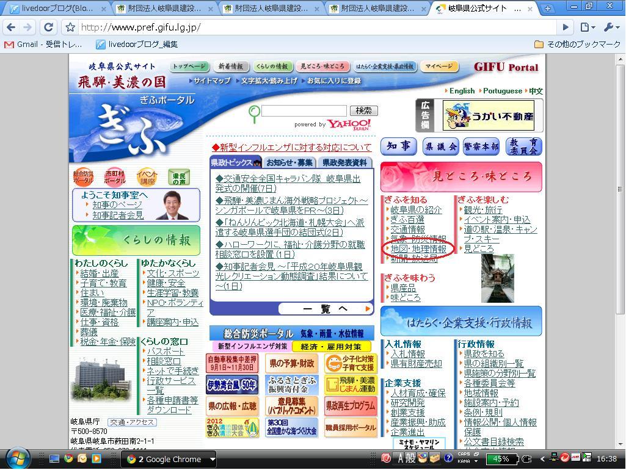Click the 知事 button
Screen dimensions: 626x470
(398, 146)
